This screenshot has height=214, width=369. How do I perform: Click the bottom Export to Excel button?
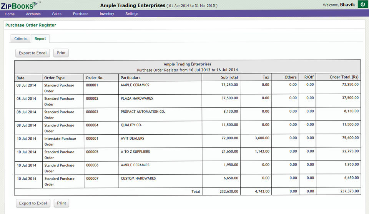coord(33,203)
